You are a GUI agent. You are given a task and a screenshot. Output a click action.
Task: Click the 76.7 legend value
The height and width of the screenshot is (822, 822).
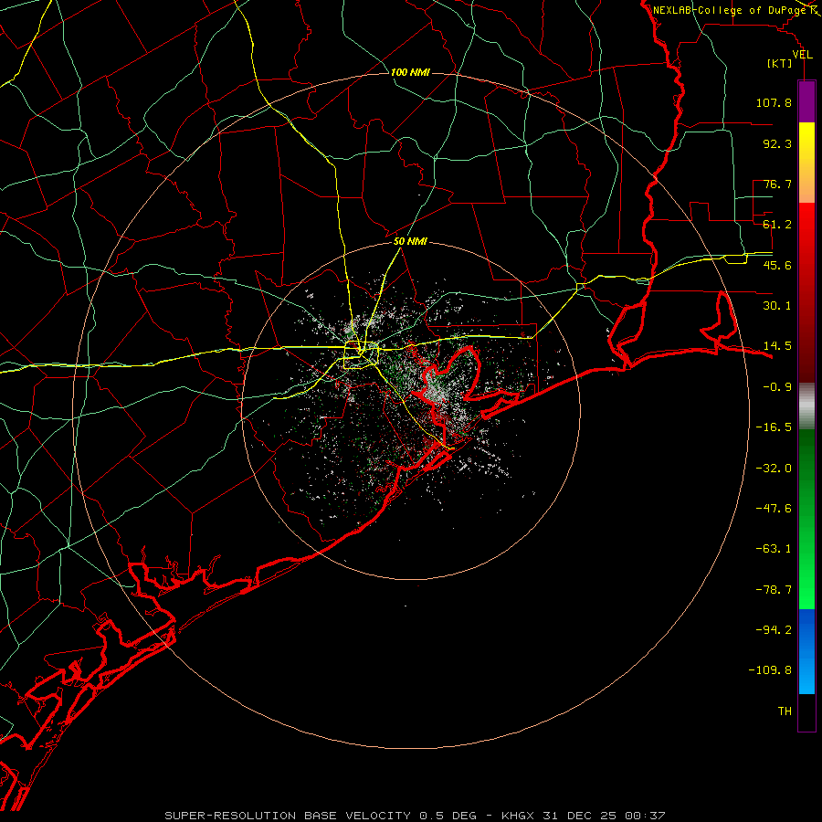pos(777,184)
